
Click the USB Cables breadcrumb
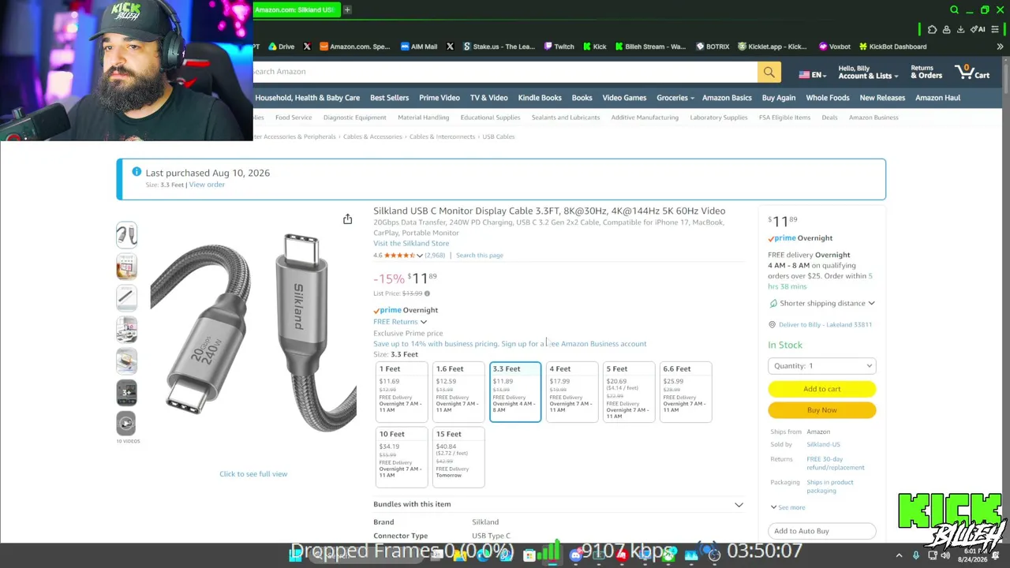499,136
